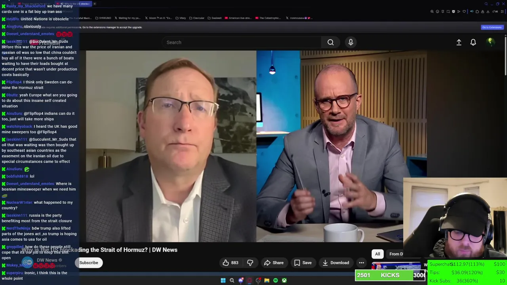The width and height of the screenshot is (507, 285).
Task: Open DW News channel avatar
Action: (27, 262)
